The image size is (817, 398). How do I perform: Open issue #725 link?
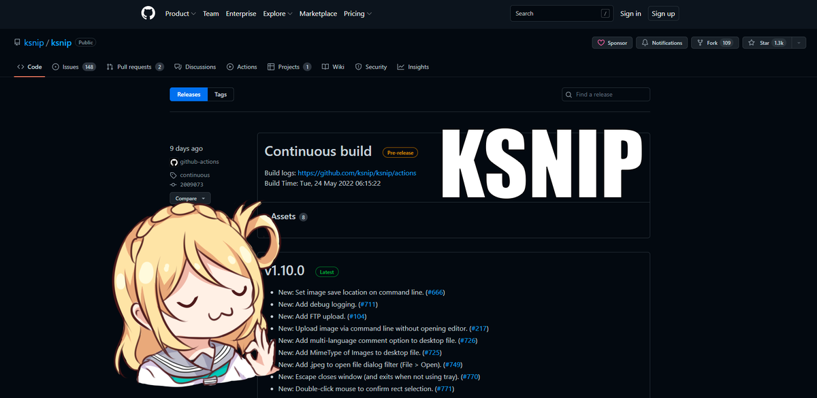(x=432, y=352)
